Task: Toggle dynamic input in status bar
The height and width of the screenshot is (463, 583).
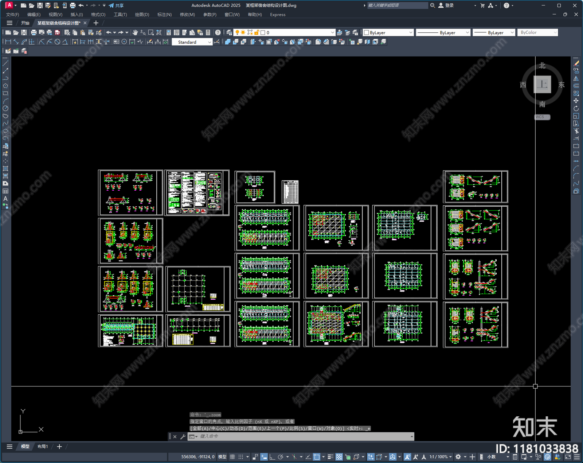Action: pos(264,457)
